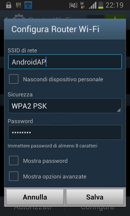Screen dimensions: 130x216
Task: Tap the signal strength bars icon
Action: pos(93,5)
